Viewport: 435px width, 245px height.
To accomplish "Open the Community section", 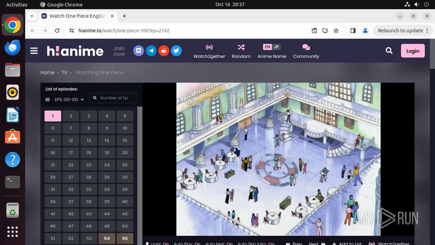I will (306, 51).
